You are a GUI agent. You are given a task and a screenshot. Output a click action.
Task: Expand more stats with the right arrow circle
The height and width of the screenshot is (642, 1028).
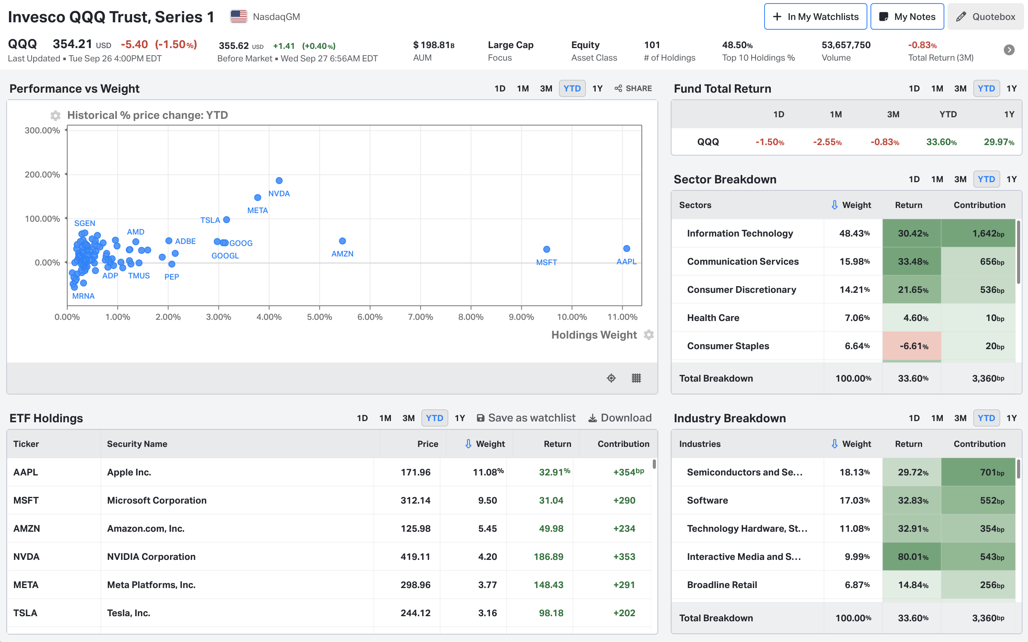click(1009, 50)
